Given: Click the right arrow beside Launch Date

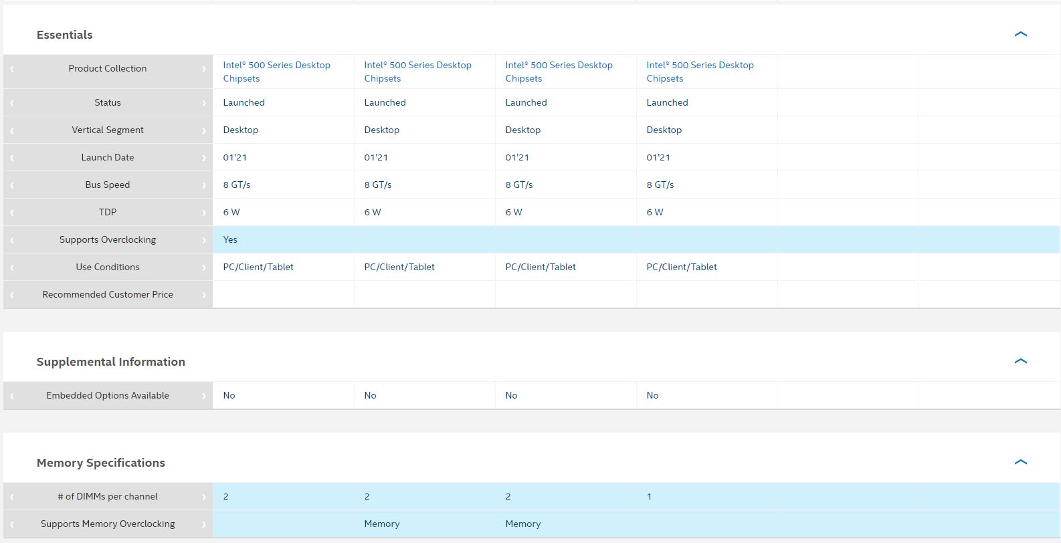Looking at the screenshot, I should coord(204,158).
